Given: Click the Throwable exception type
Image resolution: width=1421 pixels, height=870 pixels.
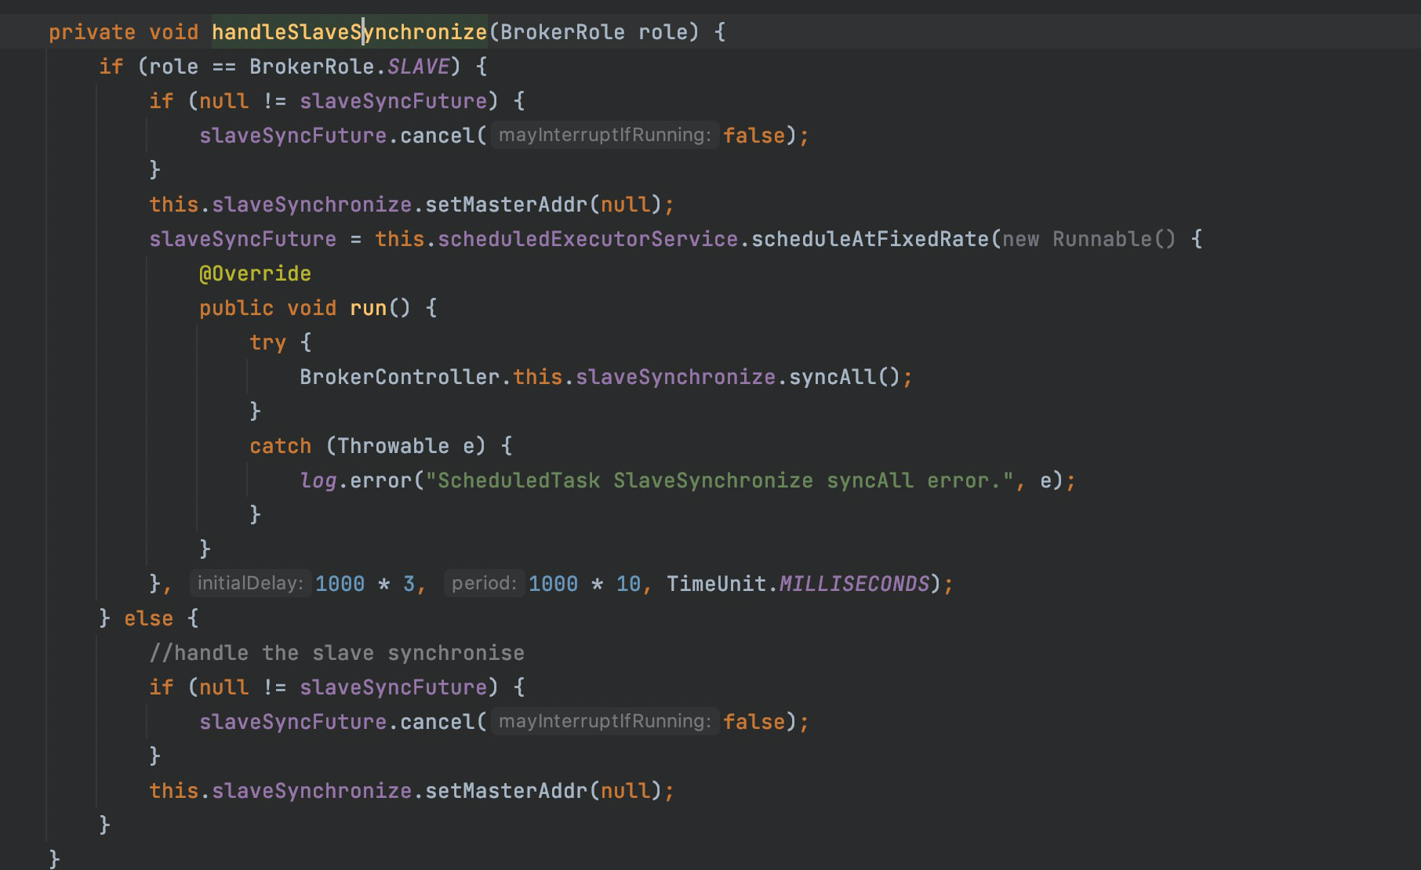Looking at the screenshot, I should pyautogui.click(x=393, y=446).
